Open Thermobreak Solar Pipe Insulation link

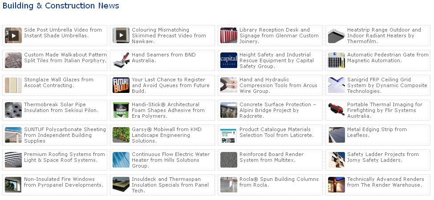tap(61, 107)
